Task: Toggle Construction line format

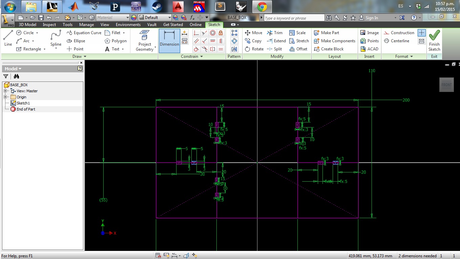Action: 399,33
